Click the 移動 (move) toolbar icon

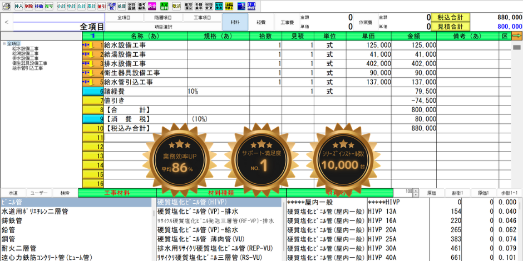tap(38, 6)
